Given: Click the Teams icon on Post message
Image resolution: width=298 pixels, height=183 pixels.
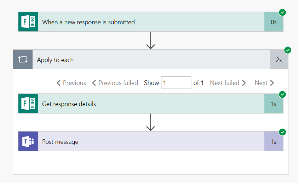Looking at the screenshot, I should tap(28, 141).
